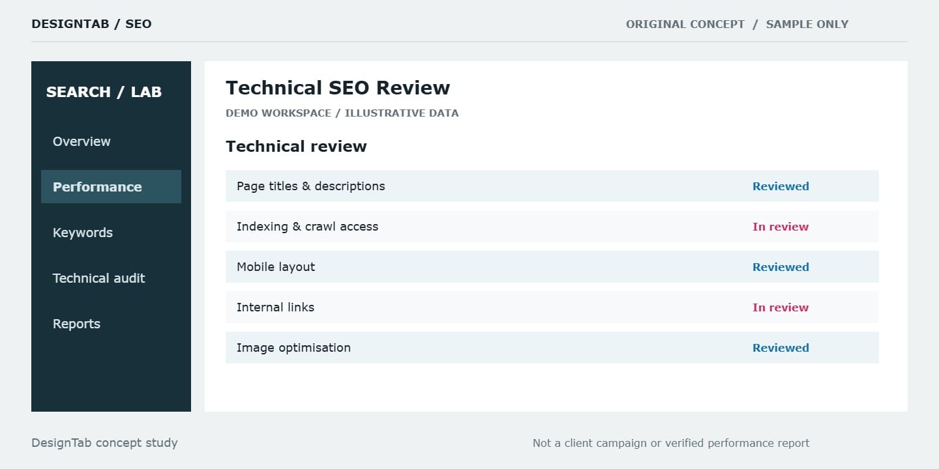Viewport: 939px width, 469px height.
Task: Choose the Mobile layout review row
Action: pyautogui.click(x=552, y=267)
